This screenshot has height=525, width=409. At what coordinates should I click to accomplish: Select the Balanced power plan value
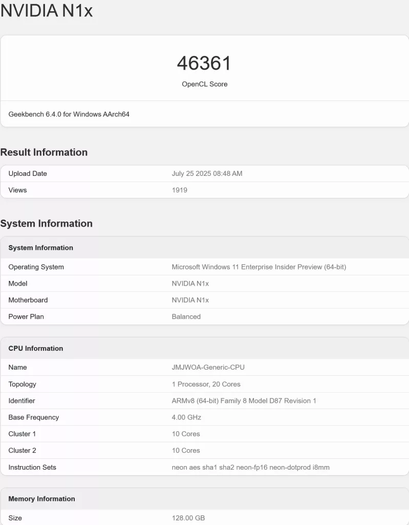coord(186,316)
